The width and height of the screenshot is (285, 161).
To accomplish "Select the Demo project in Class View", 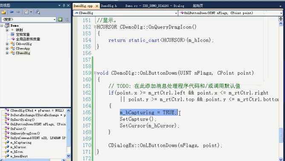I will (x=14, y=25).
